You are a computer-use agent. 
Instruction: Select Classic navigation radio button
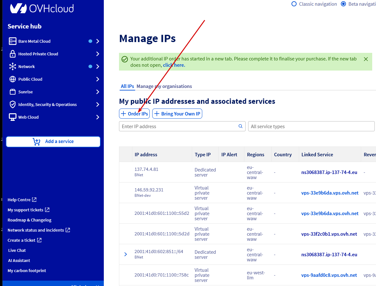[294, 4]
